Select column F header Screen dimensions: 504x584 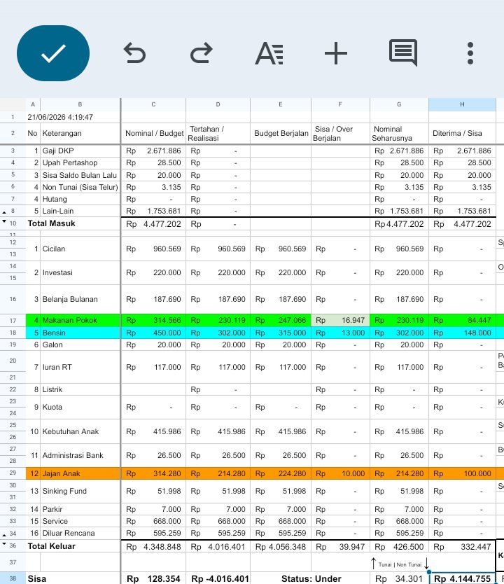pos(340,104)
